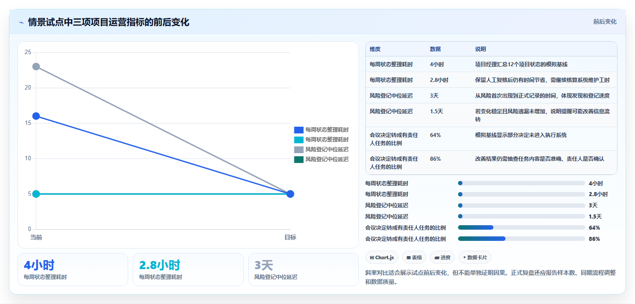Click the 维度 column header
Screen dimensions: 635x304
tap(375, 49)
